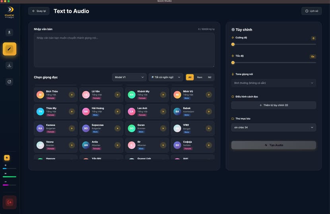Image resolution: width=330 pixels, height=214 pixels.
Task: Filter voices by All
Action: tap(190, 77)
